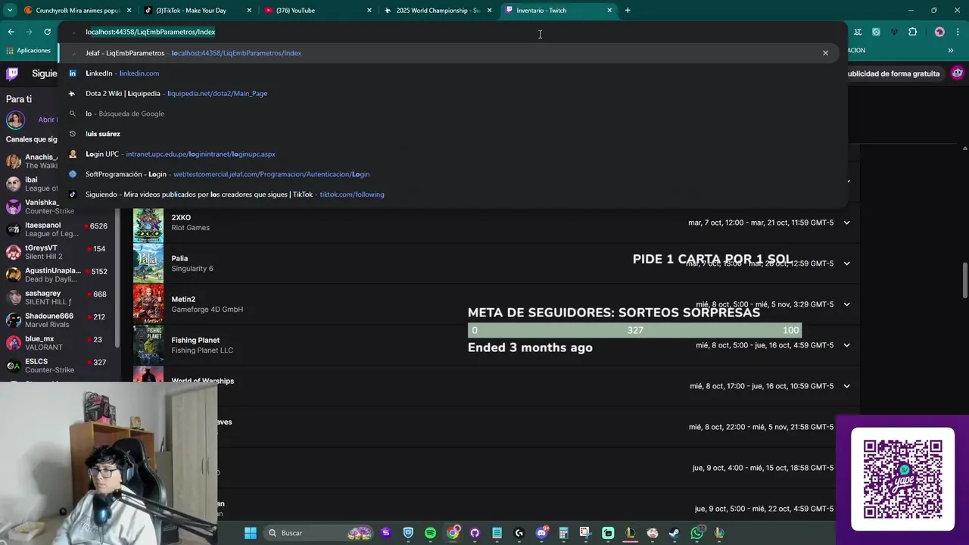
Task: Open the Itaespanol channel in sidebar
Action: click(x=57, y=229)
